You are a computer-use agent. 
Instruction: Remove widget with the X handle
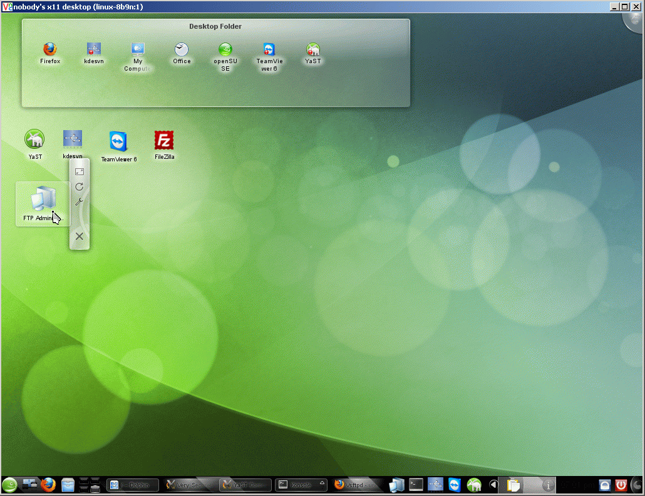[x=80, y=236]
